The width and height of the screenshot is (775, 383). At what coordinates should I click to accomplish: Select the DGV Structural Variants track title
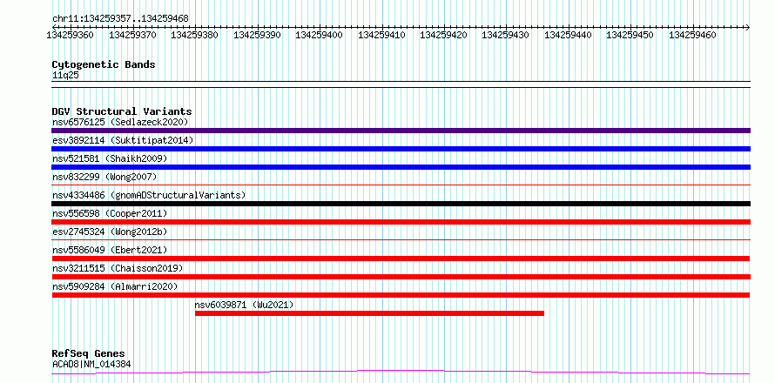coord(122,111)
